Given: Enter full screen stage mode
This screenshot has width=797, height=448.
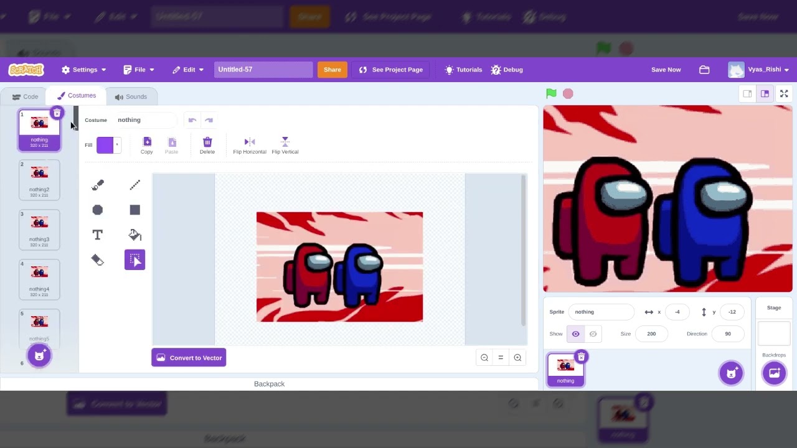Looking at the screenshot, I should 784,93.
